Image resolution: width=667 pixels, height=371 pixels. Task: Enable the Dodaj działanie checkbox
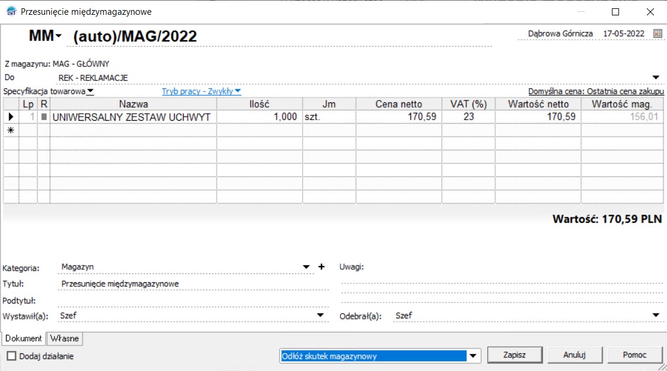pyautogui.click(x=11, y=356)
